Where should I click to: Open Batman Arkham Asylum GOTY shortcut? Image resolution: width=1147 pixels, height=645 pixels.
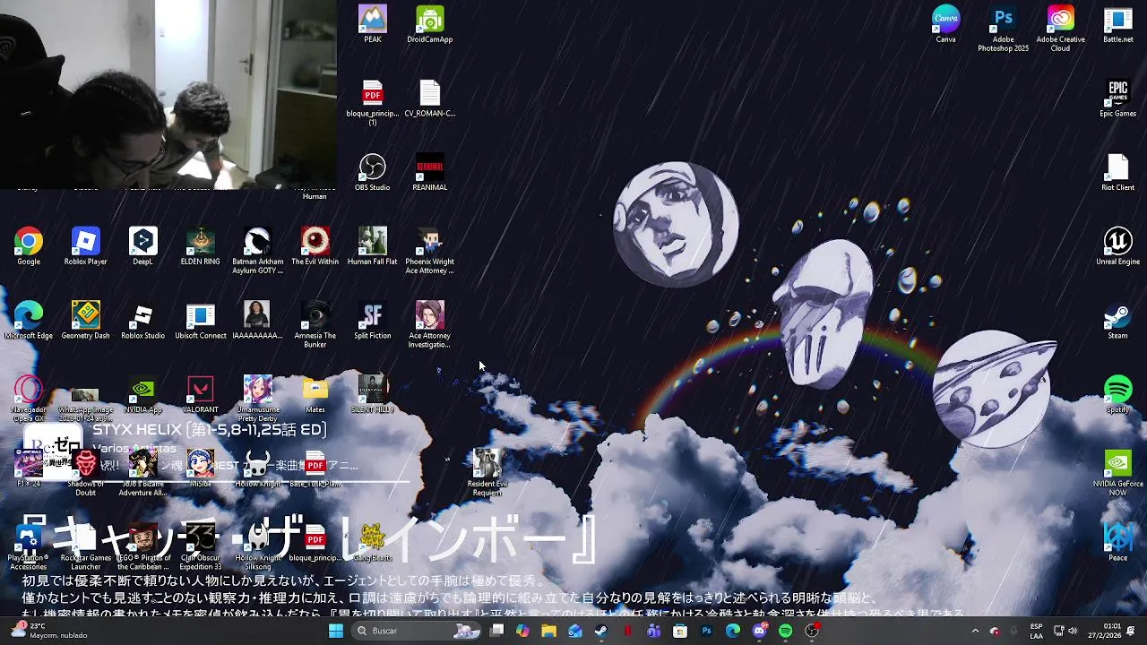click(x=258, y=251)
